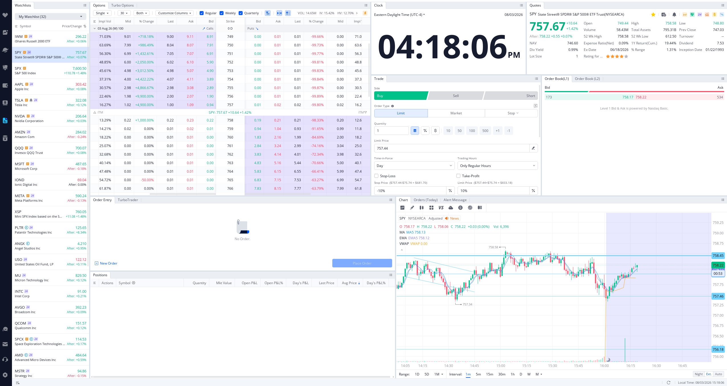Switch to the TurboTrader tab
The image size is (727, 386).
pyautogui.click(x=128, y=200)
